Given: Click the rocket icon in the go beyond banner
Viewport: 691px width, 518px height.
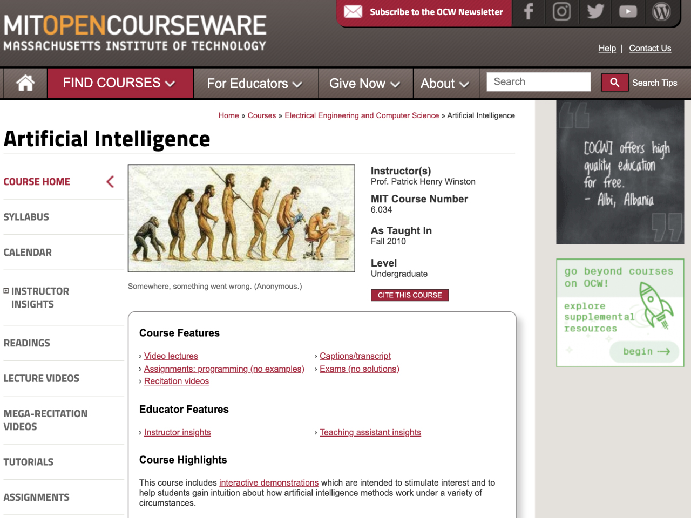Looking at the screenshot, I should 655,306.
